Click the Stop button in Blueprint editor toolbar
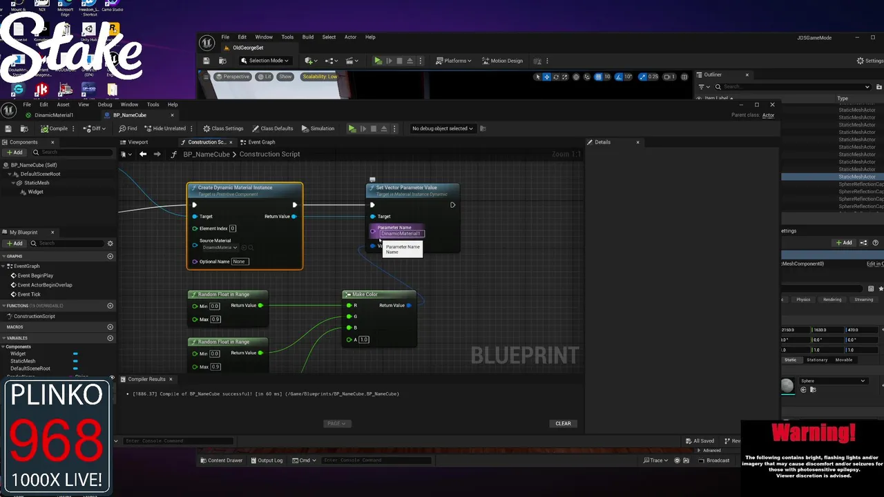The width and height of the screenshot is (884, 497). (x=374, y=128)
